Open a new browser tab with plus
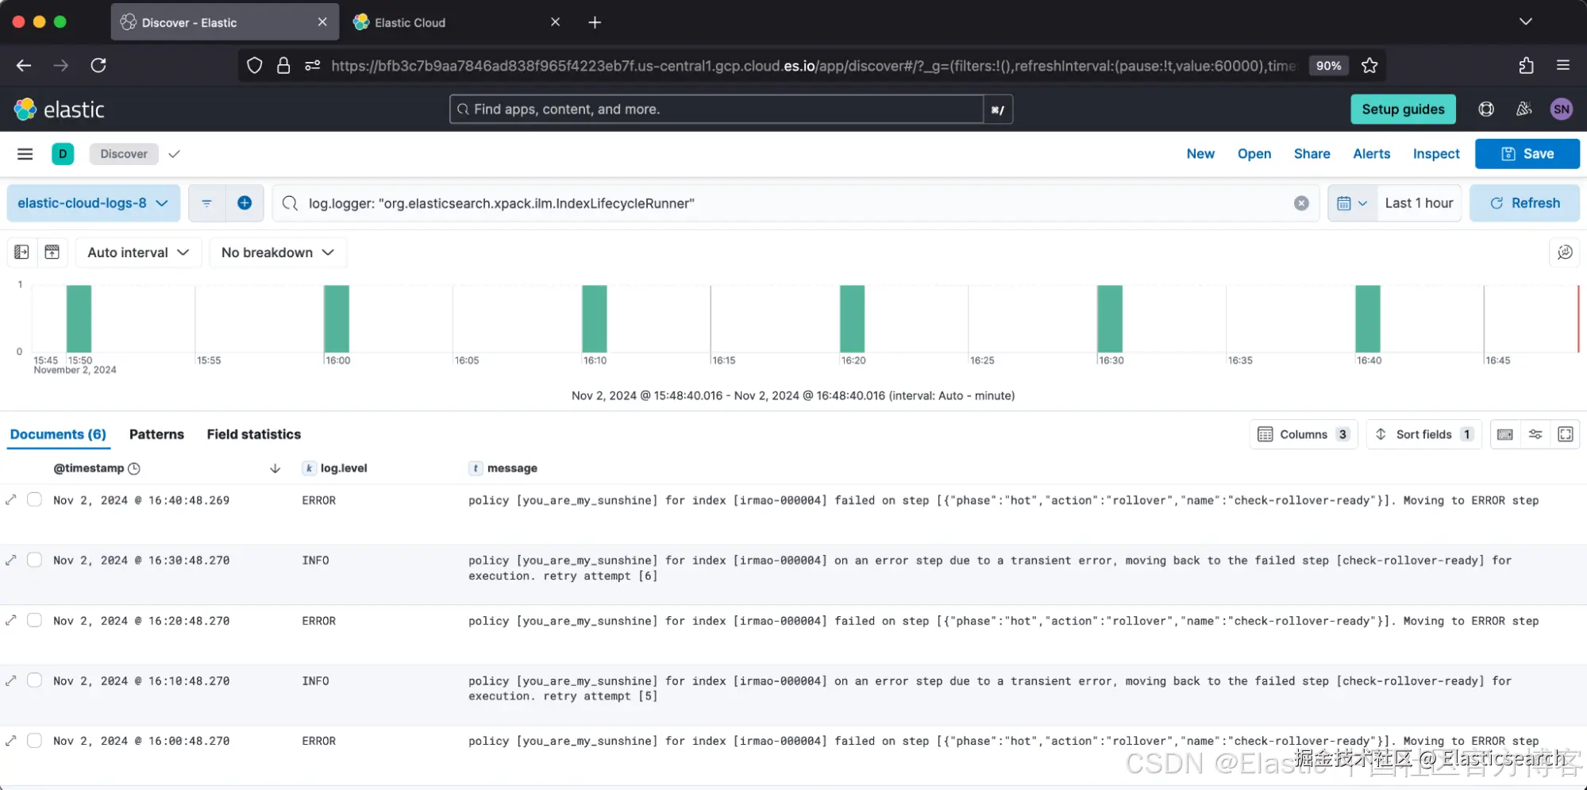This screenshot has width=1587, height=790. [595, 22]
